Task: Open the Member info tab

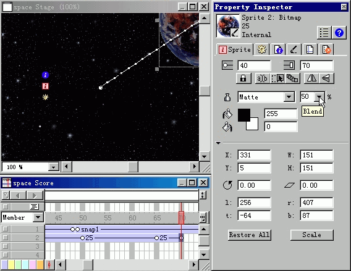Action: point(278,49)
